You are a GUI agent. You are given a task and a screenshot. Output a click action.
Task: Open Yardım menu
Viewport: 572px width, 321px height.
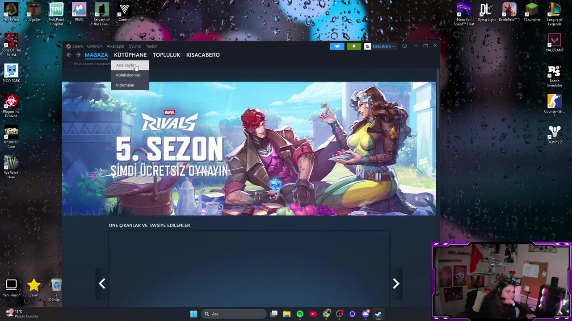tap(151, 46)
